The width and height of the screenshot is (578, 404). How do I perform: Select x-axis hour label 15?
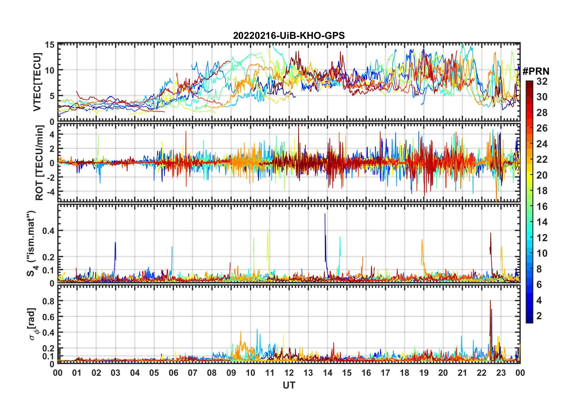(347, 373)
